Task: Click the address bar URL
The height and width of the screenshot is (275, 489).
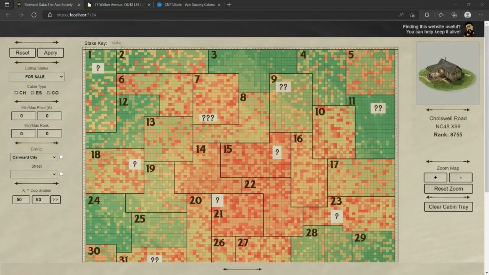Action: [x=76, y=15]
